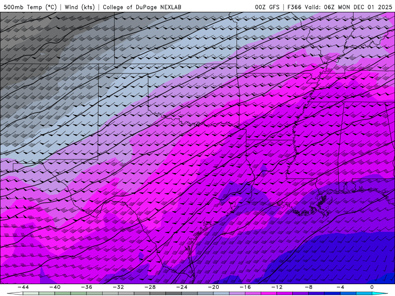Pick the light blue swatch right of -20 tick

click(x=221, y=294)
